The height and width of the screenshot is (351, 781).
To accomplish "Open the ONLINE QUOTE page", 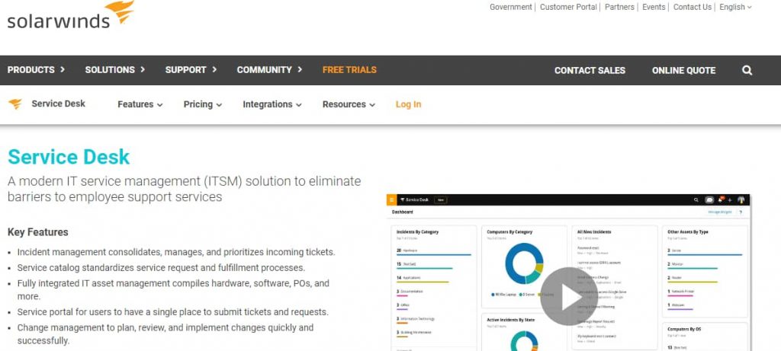I will pos(683,71).
